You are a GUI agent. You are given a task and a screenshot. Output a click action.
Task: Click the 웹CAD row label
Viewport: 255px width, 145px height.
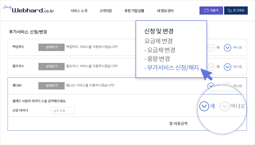click(x=17, y=85)
